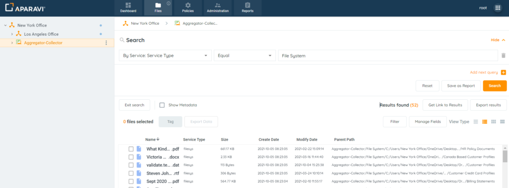Click file icon of validate.te... .dat
Screen dimensions: 509x188
click(139, 165)
